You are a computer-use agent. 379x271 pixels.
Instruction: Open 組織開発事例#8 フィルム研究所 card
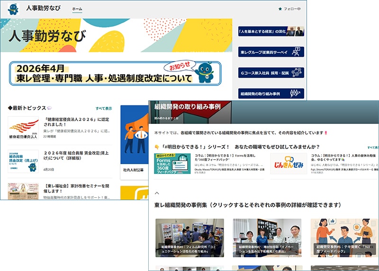[189, 238]
